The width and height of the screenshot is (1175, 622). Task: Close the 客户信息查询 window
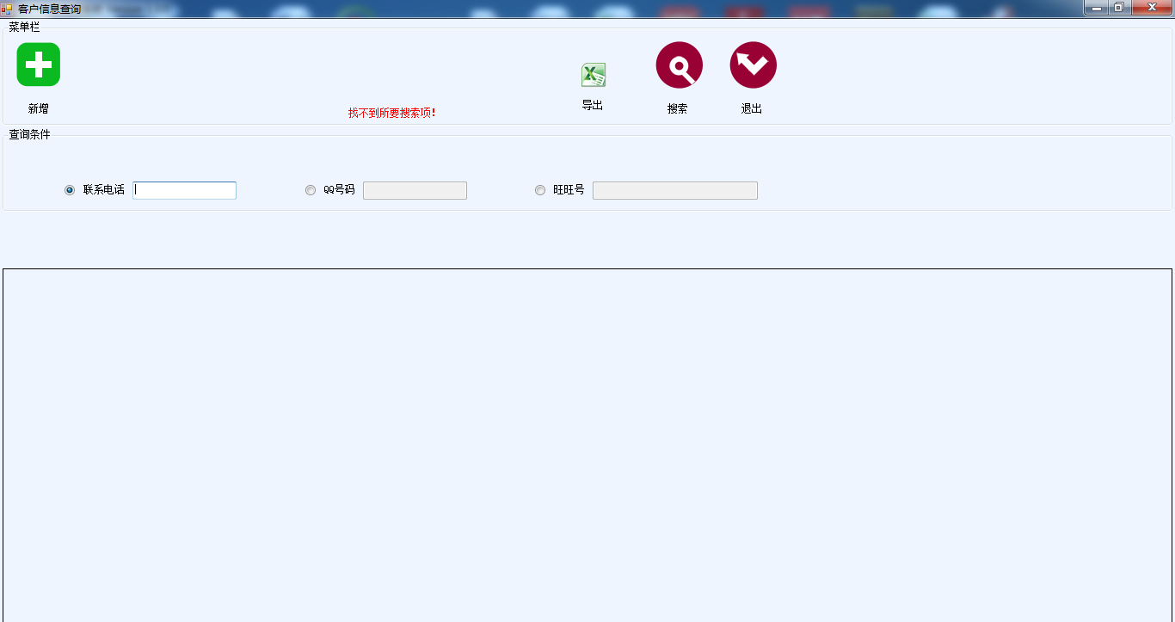click(x=1152, y=8)
